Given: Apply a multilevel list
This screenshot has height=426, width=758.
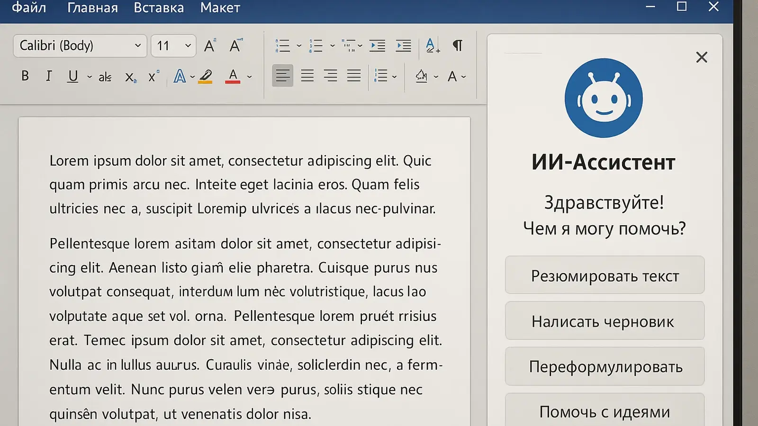Looking at the screenshot, I should (x=349, y=45).
